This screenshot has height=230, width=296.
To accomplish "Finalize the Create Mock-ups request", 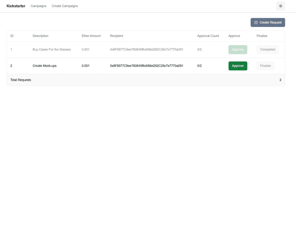I will click(x=265, y=66).
